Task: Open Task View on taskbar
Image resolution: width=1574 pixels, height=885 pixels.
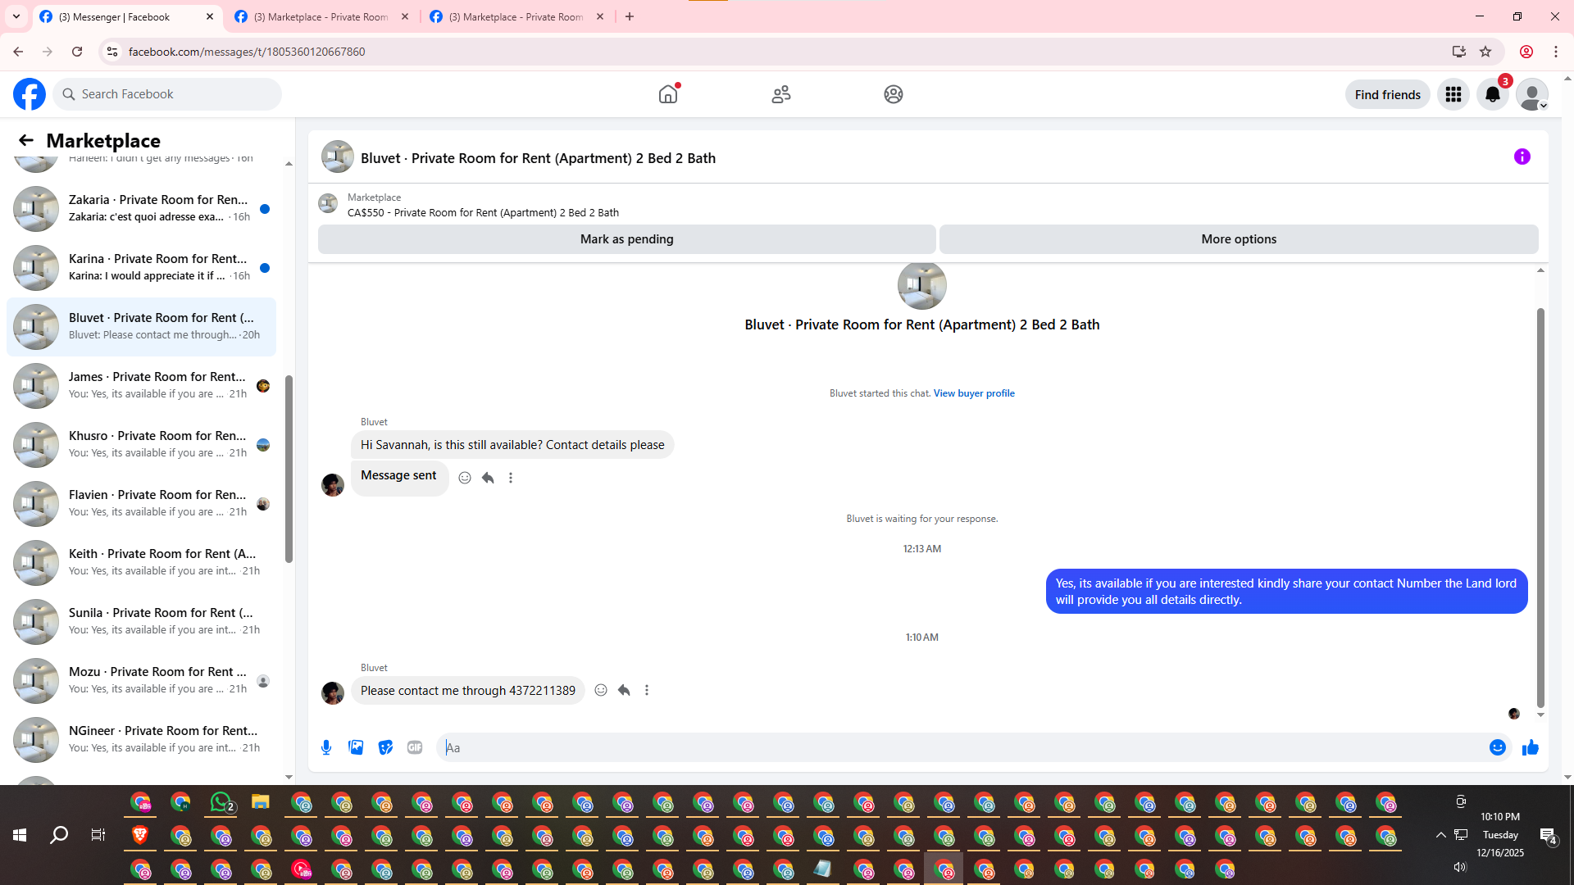Action: point(98,835)
